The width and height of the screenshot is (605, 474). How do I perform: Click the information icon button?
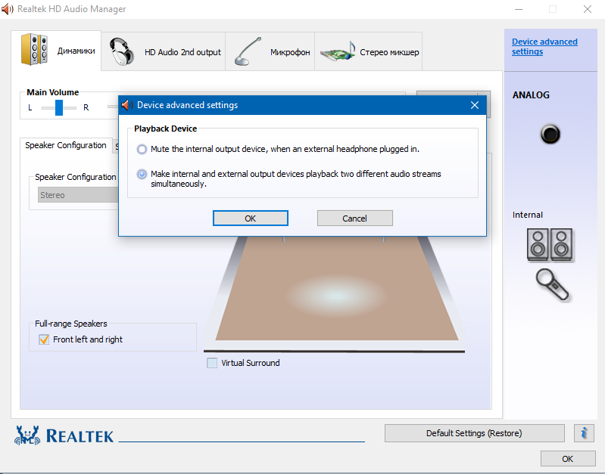tap(584, 433)
